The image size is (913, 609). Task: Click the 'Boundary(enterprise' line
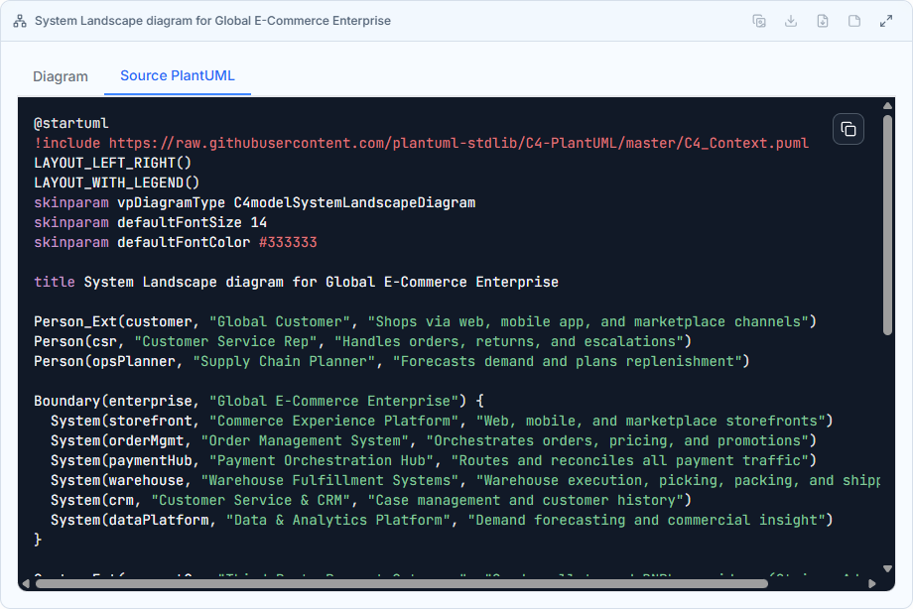click(259, 401)
